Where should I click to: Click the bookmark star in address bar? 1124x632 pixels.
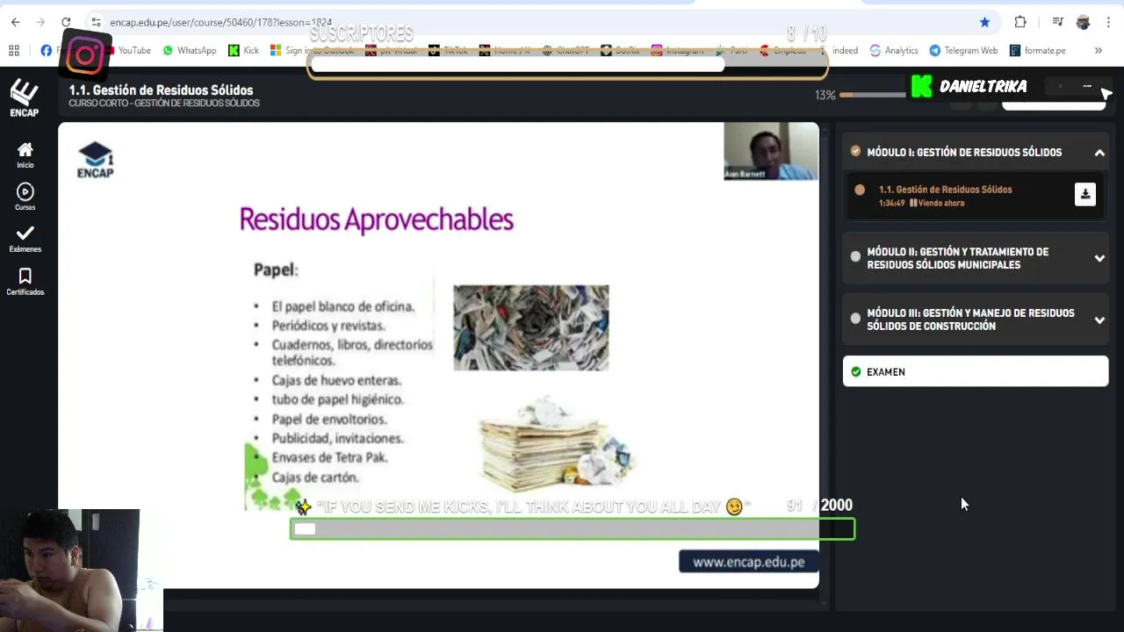(984, 22)
